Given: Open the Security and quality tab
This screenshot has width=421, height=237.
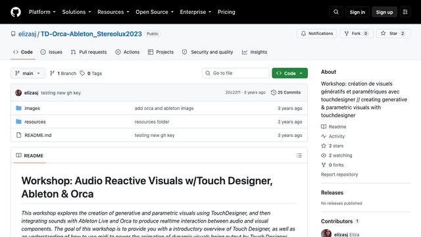Looking at the screenshot, I should click(x=207, y=52).
